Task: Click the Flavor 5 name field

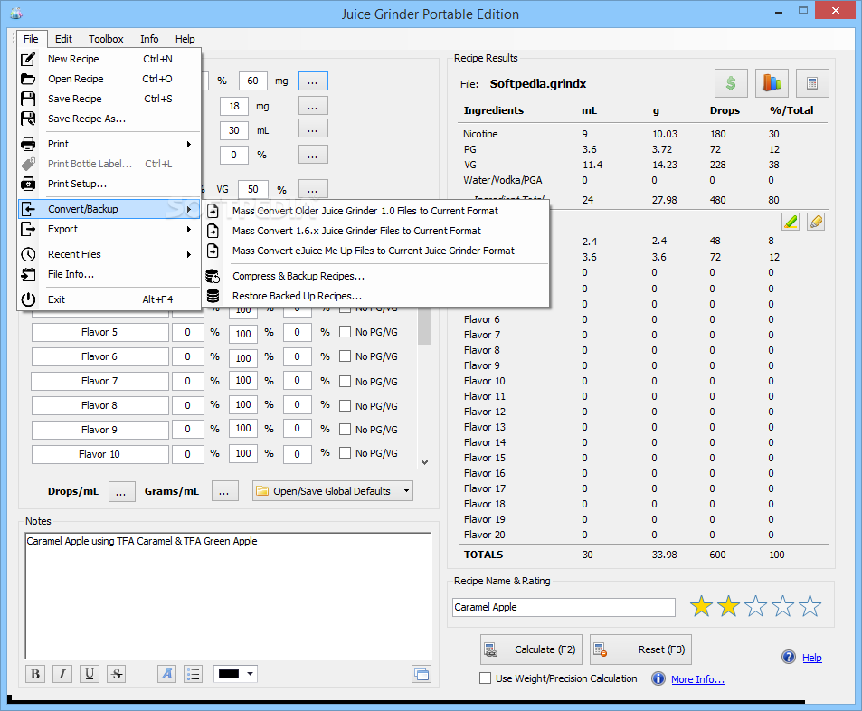Action: 100,332
